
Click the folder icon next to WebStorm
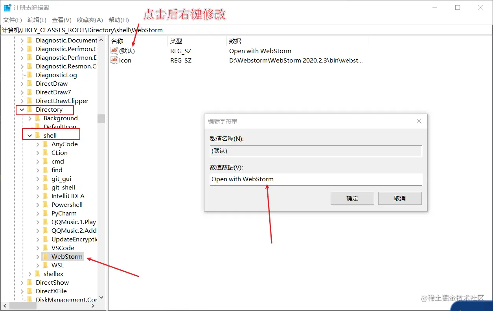46,256
